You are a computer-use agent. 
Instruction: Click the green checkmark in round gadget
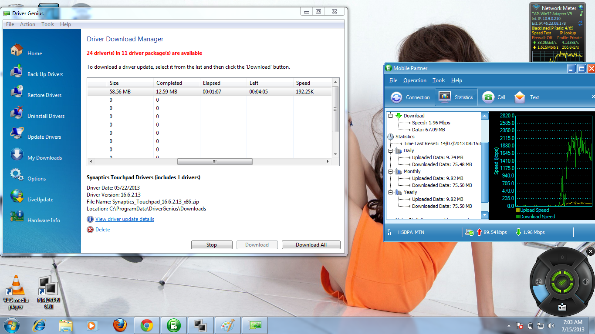[x=562, y=282]
